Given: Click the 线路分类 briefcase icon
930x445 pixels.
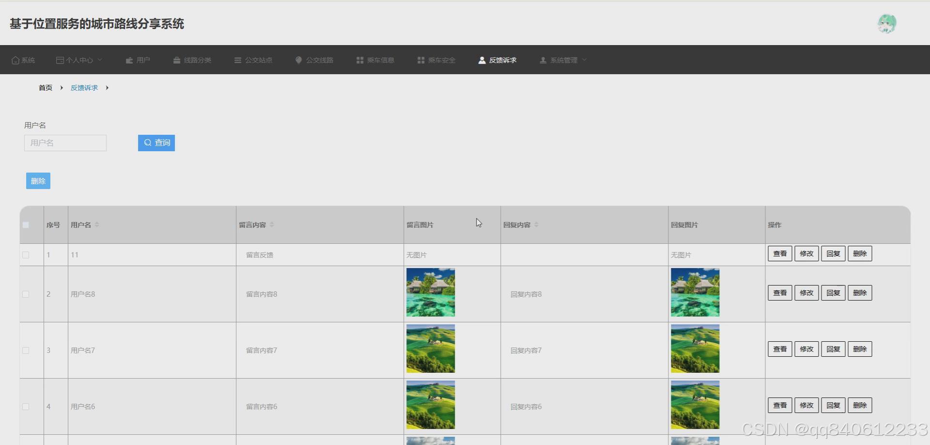Looking at the screenshot, I should click(177, 60).
